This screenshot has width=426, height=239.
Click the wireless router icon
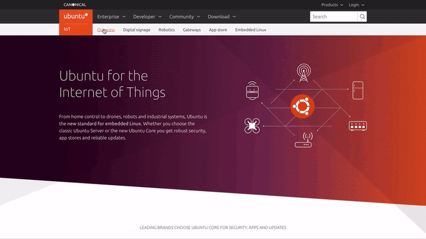(x=304, y=140)
